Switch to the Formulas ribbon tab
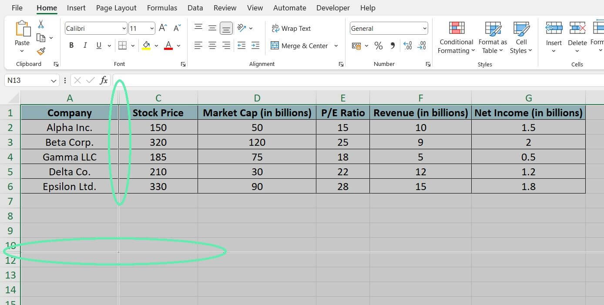Screen dimensions: 604x305 coord(162,7)
